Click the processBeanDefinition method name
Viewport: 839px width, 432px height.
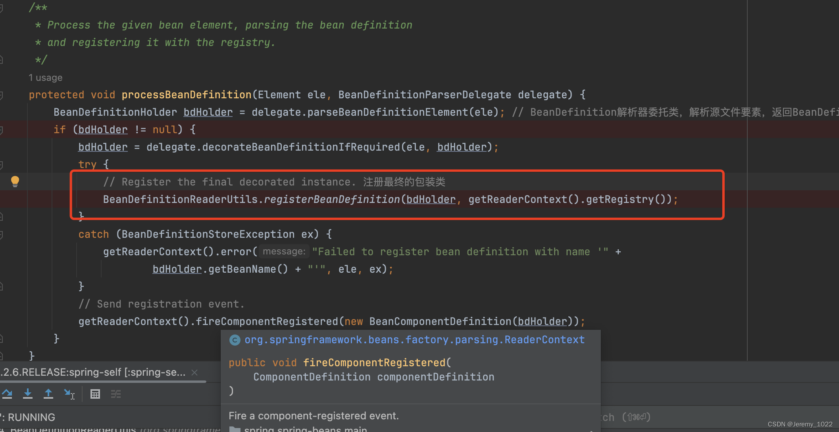pyautogui.click(x=187, y=95)
